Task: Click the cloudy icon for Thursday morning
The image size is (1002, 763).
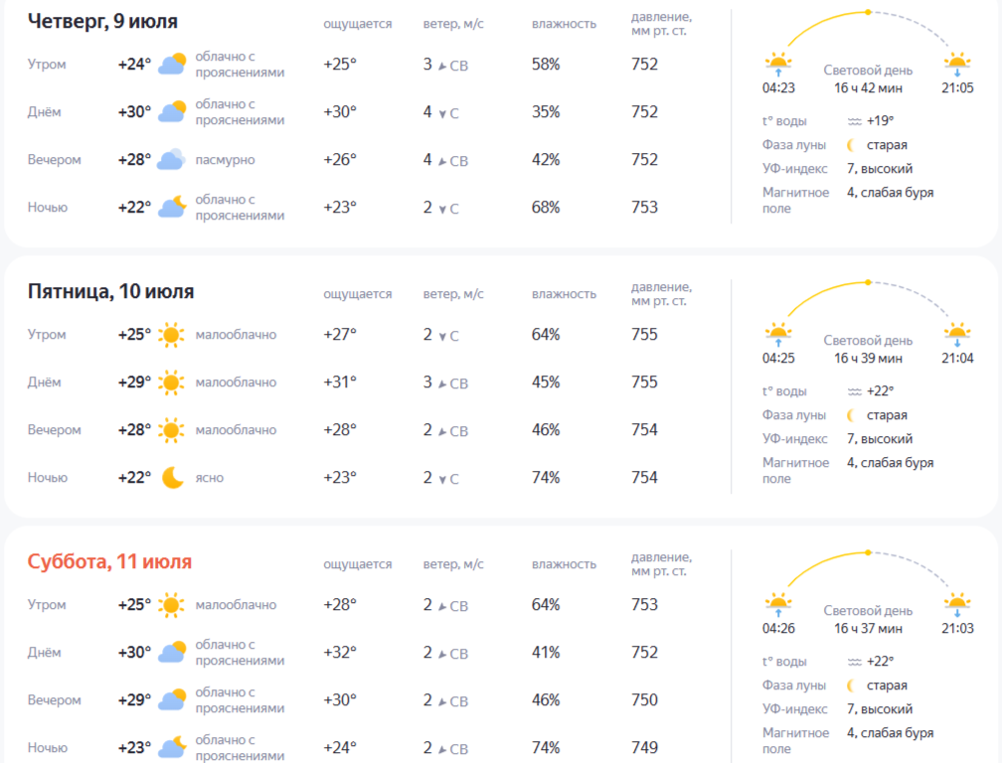Action: point(172,64)
